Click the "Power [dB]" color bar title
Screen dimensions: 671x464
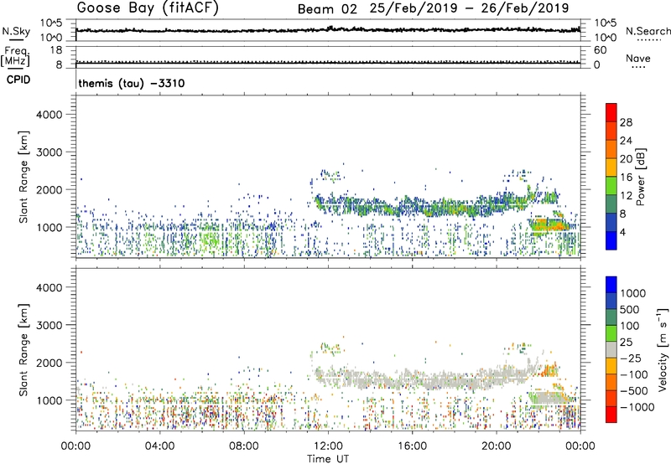[x=640, y=177]
